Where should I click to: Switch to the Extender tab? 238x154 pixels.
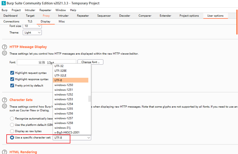[x=165, y=16]
